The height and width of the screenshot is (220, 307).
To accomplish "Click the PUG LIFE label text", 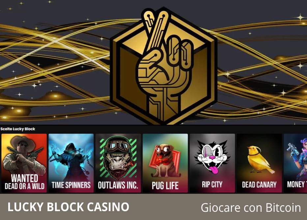I will pos(165,186).
